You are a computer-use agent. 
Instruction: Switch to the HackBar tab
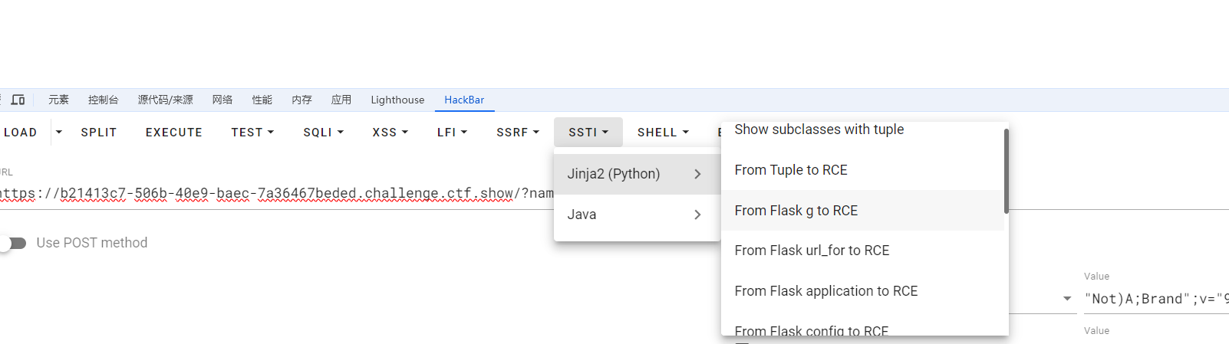coord(464,100)
